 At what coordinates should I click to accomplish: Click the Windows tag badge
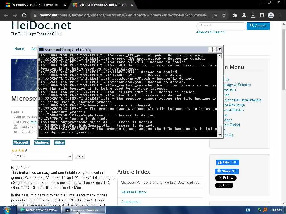pyautogui.click(x=42, y=142)
